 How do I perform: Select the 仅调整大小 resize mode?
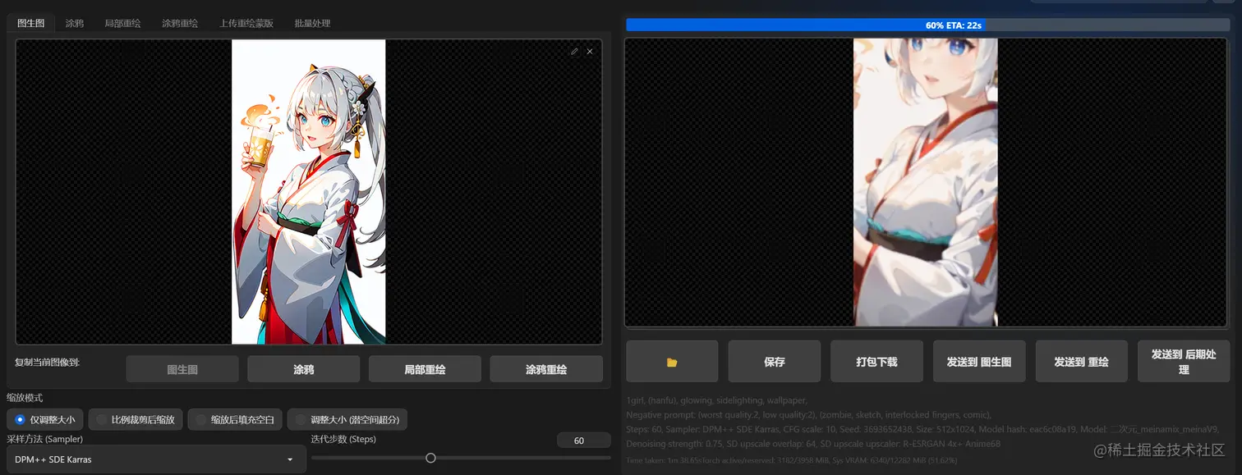pos(45,419)
